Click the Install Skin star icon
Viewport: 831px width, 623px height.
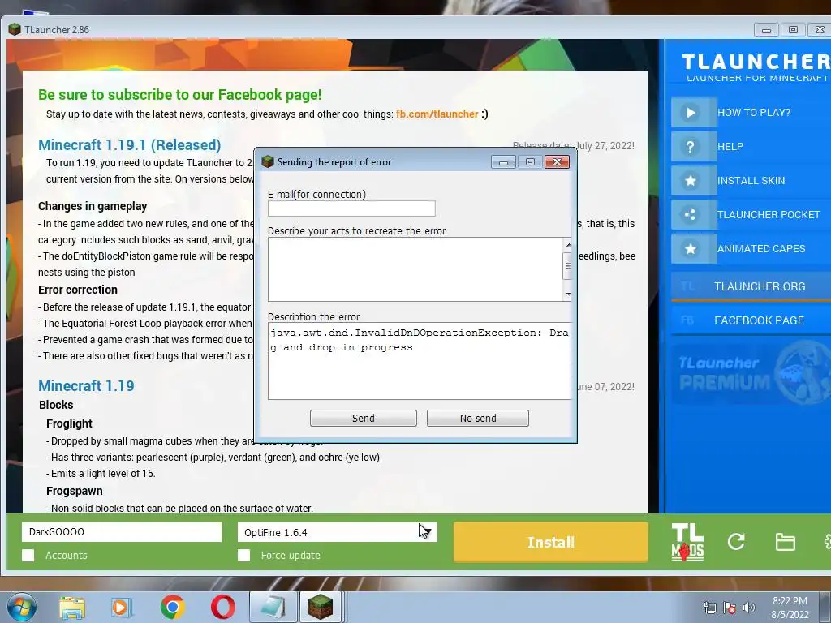[690, 181]
